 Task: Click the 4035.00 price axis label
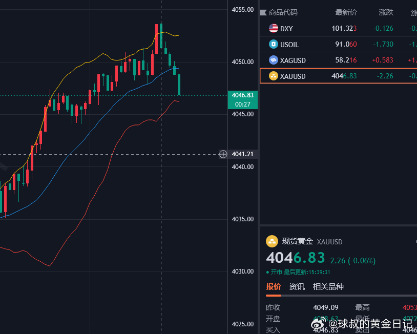click(x=242, y=219)
